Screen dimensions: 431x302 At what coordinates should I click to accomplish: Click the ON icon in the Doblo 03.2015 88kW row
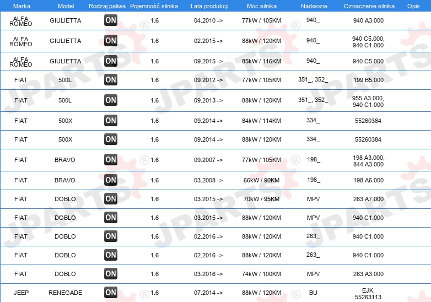(111, 218)
